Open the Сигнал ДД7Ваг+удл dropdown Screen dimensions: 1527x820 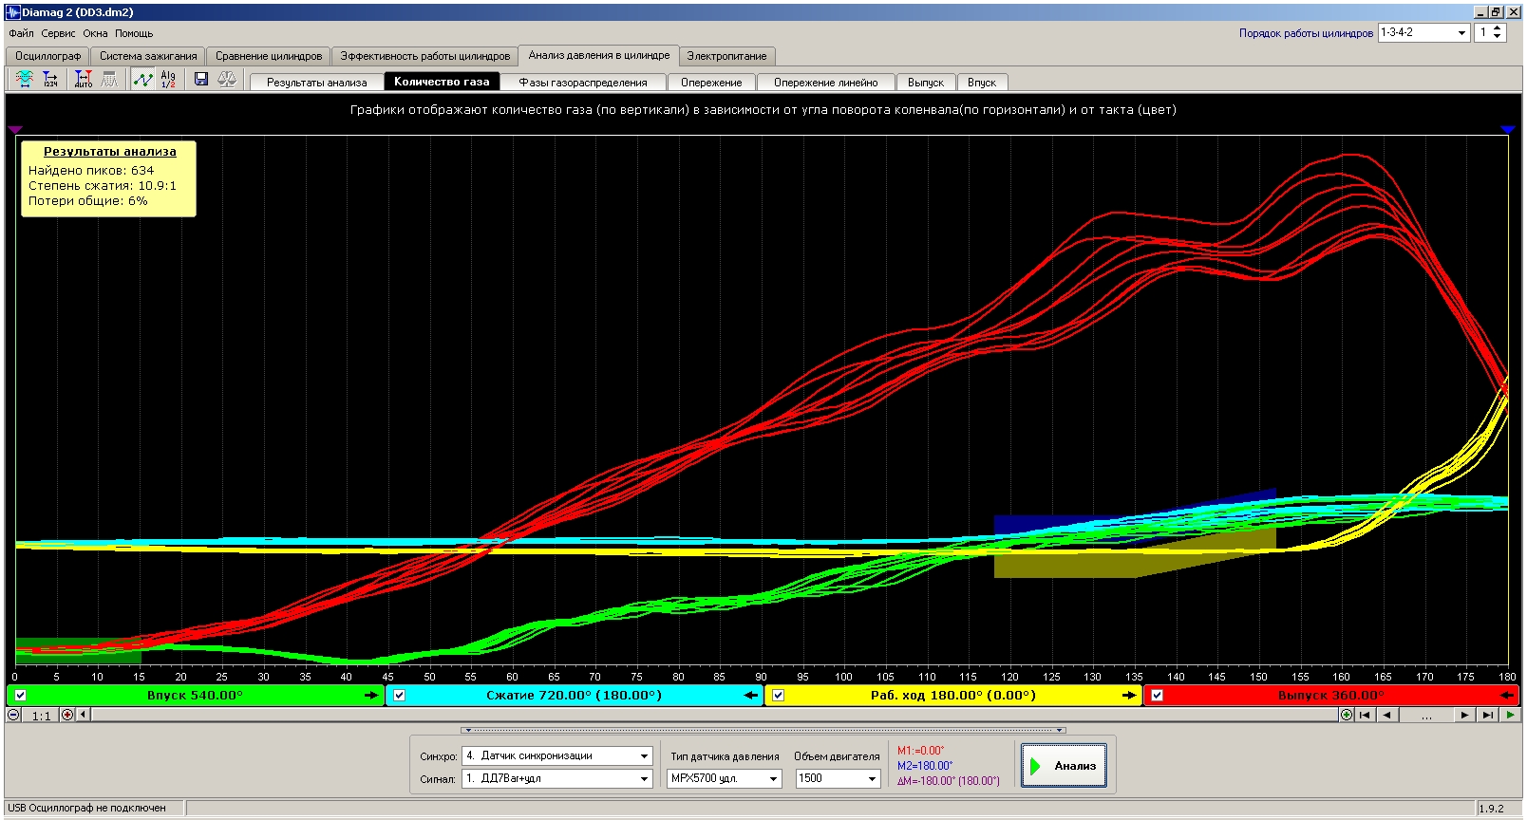[x=644, y=779]
